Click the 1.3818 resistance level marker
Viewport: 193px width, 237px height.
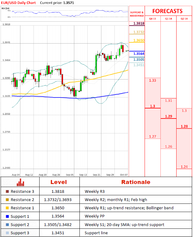pyautogui.click(x=139, y=23)
